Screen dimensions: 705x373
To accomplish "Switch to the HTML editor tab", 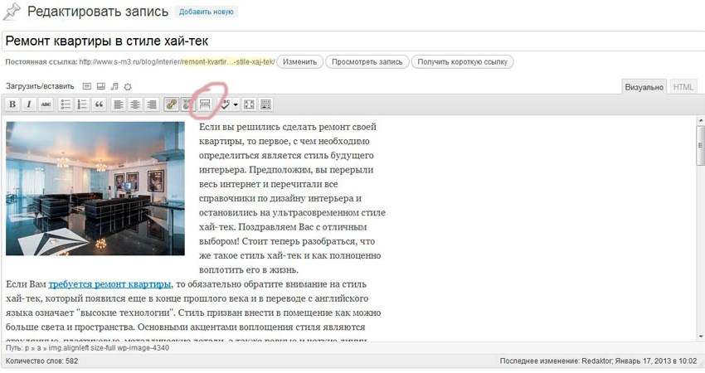I will (x=683, y=86).
